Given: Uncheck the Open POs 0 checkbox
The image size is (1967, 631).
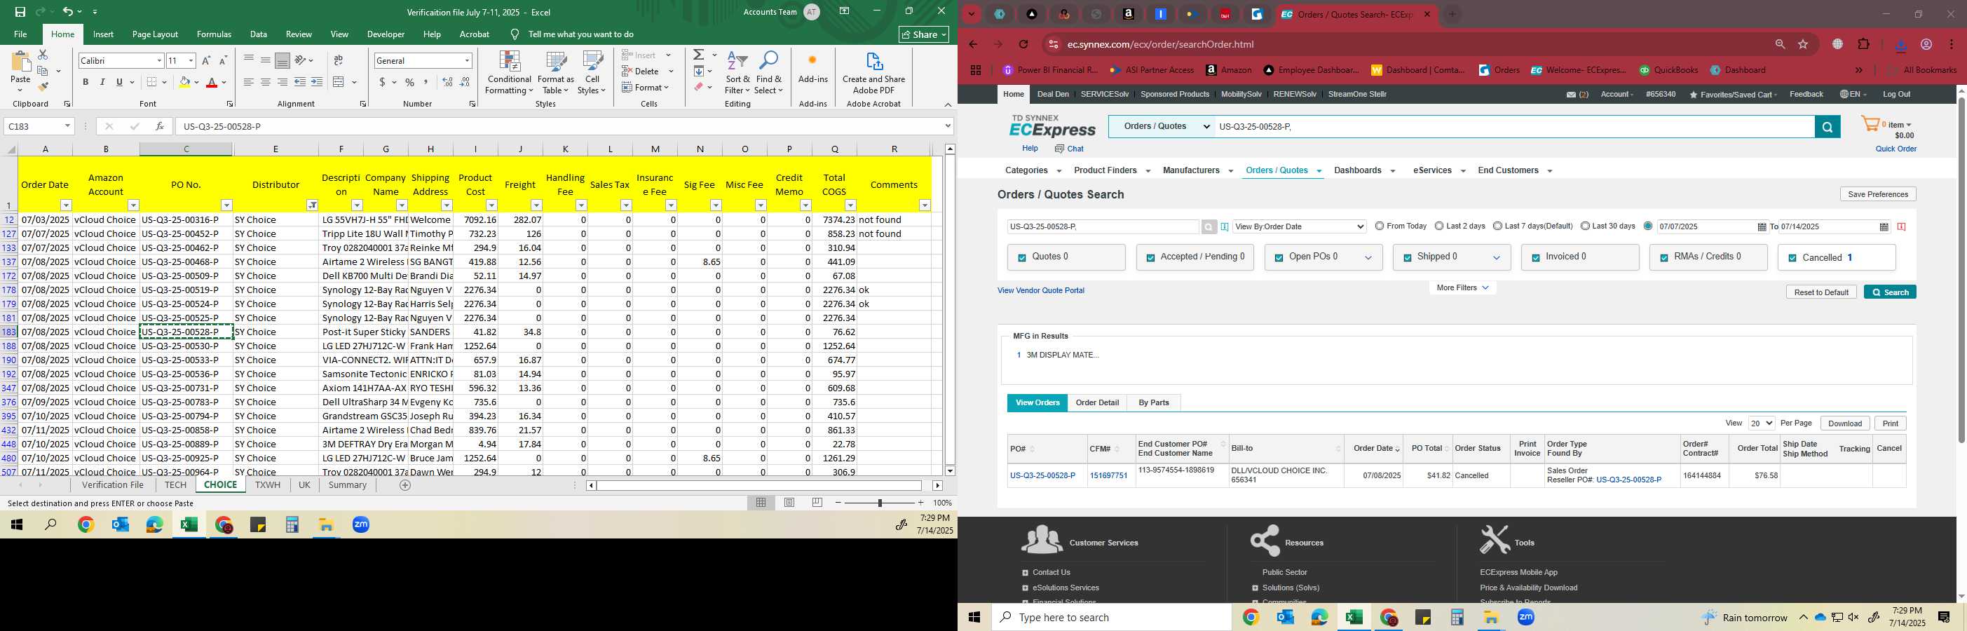Looking at the screenshot, I should tap(1278, 258).
